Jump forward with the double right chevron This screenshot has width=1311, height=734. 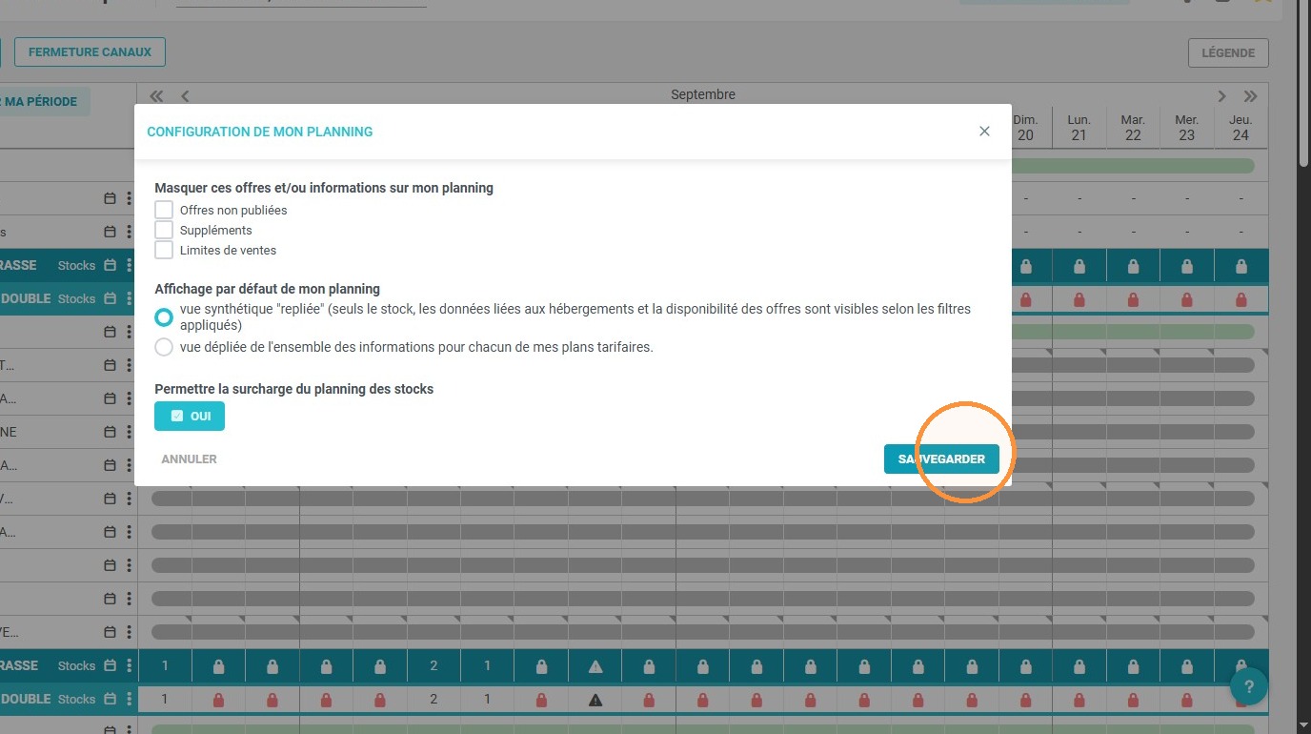pyautogui.click(x=1251, y=96)
